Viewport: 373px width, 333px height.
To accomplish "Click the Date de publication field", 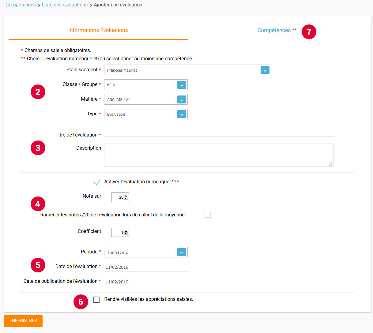I will click(x=147, y=282).
